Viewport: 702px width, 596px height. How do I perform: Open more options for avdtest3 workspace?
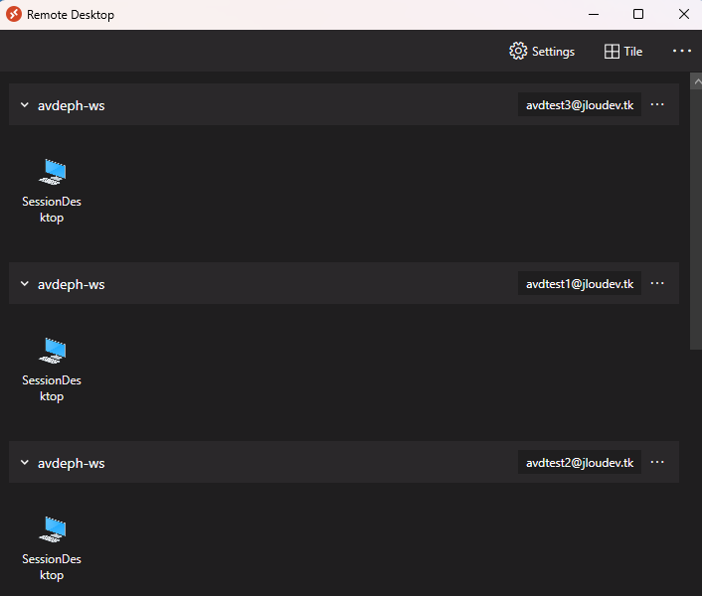(657, 104)
